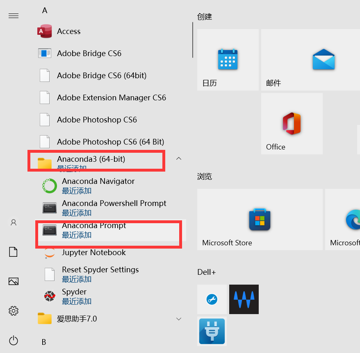Click the Adobe Bridge CS6 icon
This screenshot has height=353, width=360.
pos(45,53)
